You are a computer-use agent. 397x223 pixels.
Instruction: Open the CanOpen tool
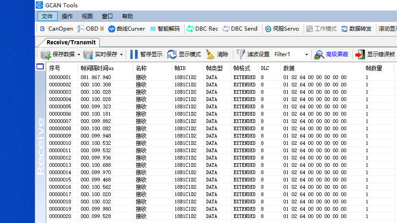(x=57, y=29)
